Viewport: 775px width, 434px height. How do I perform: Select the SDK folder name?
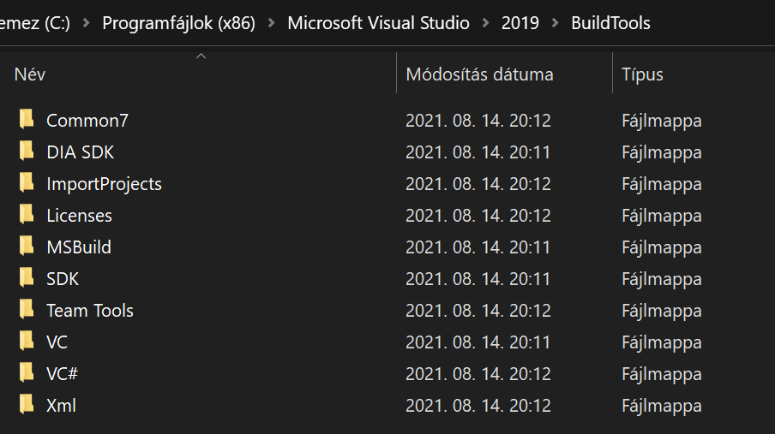click(x=63, y=279)
